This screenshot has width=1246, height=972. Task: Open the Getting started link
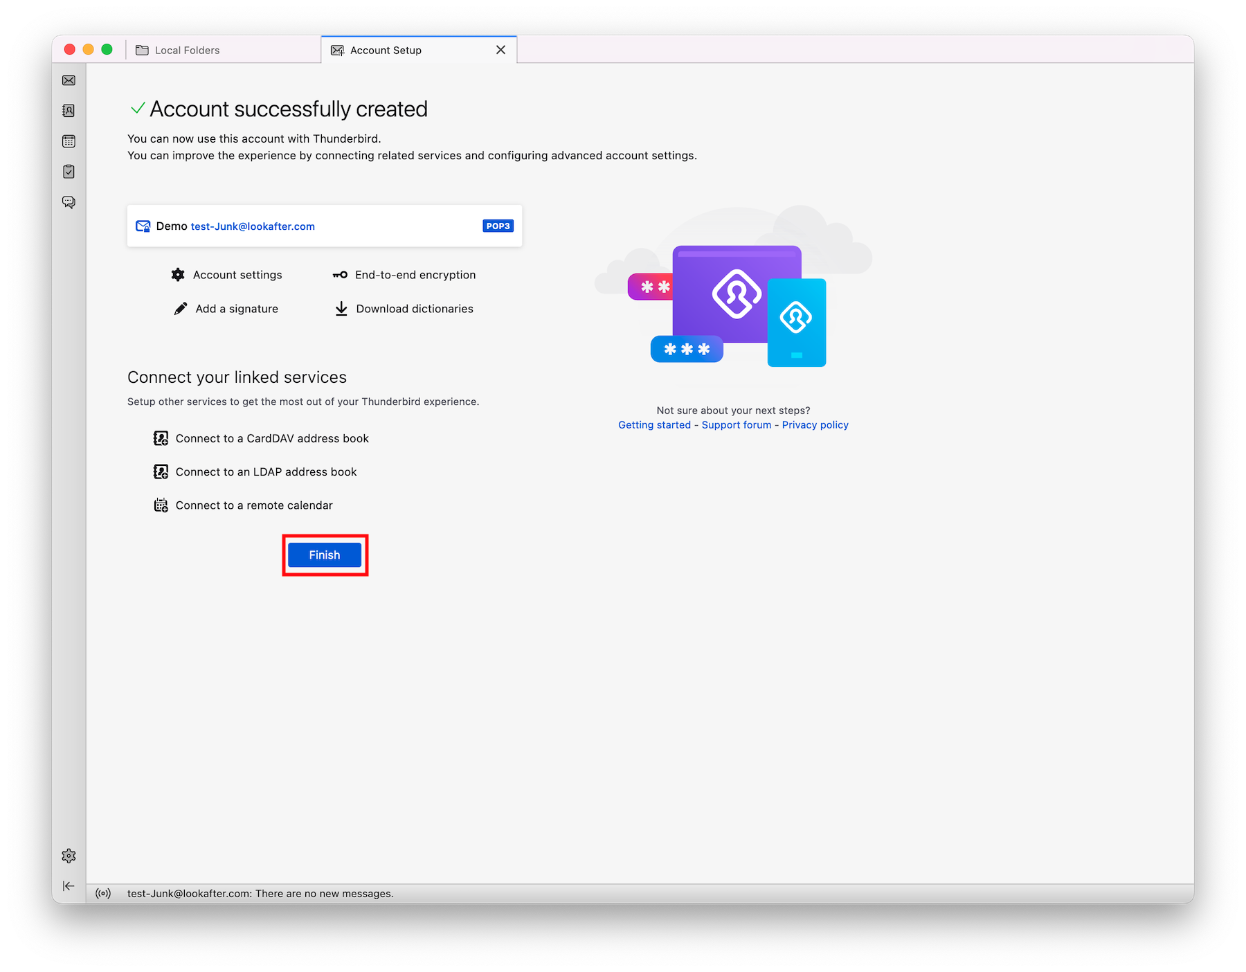654,425
